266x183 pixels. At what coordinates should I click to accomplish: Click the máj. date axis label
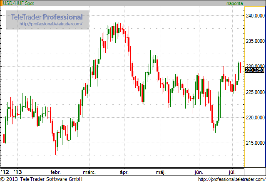click(x=161, y=172)
